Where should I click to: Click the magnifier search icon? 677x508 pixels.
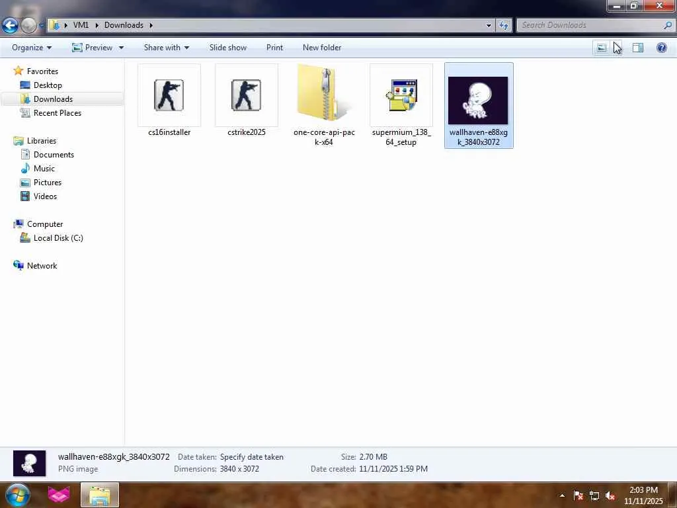[x=668, y=25]
